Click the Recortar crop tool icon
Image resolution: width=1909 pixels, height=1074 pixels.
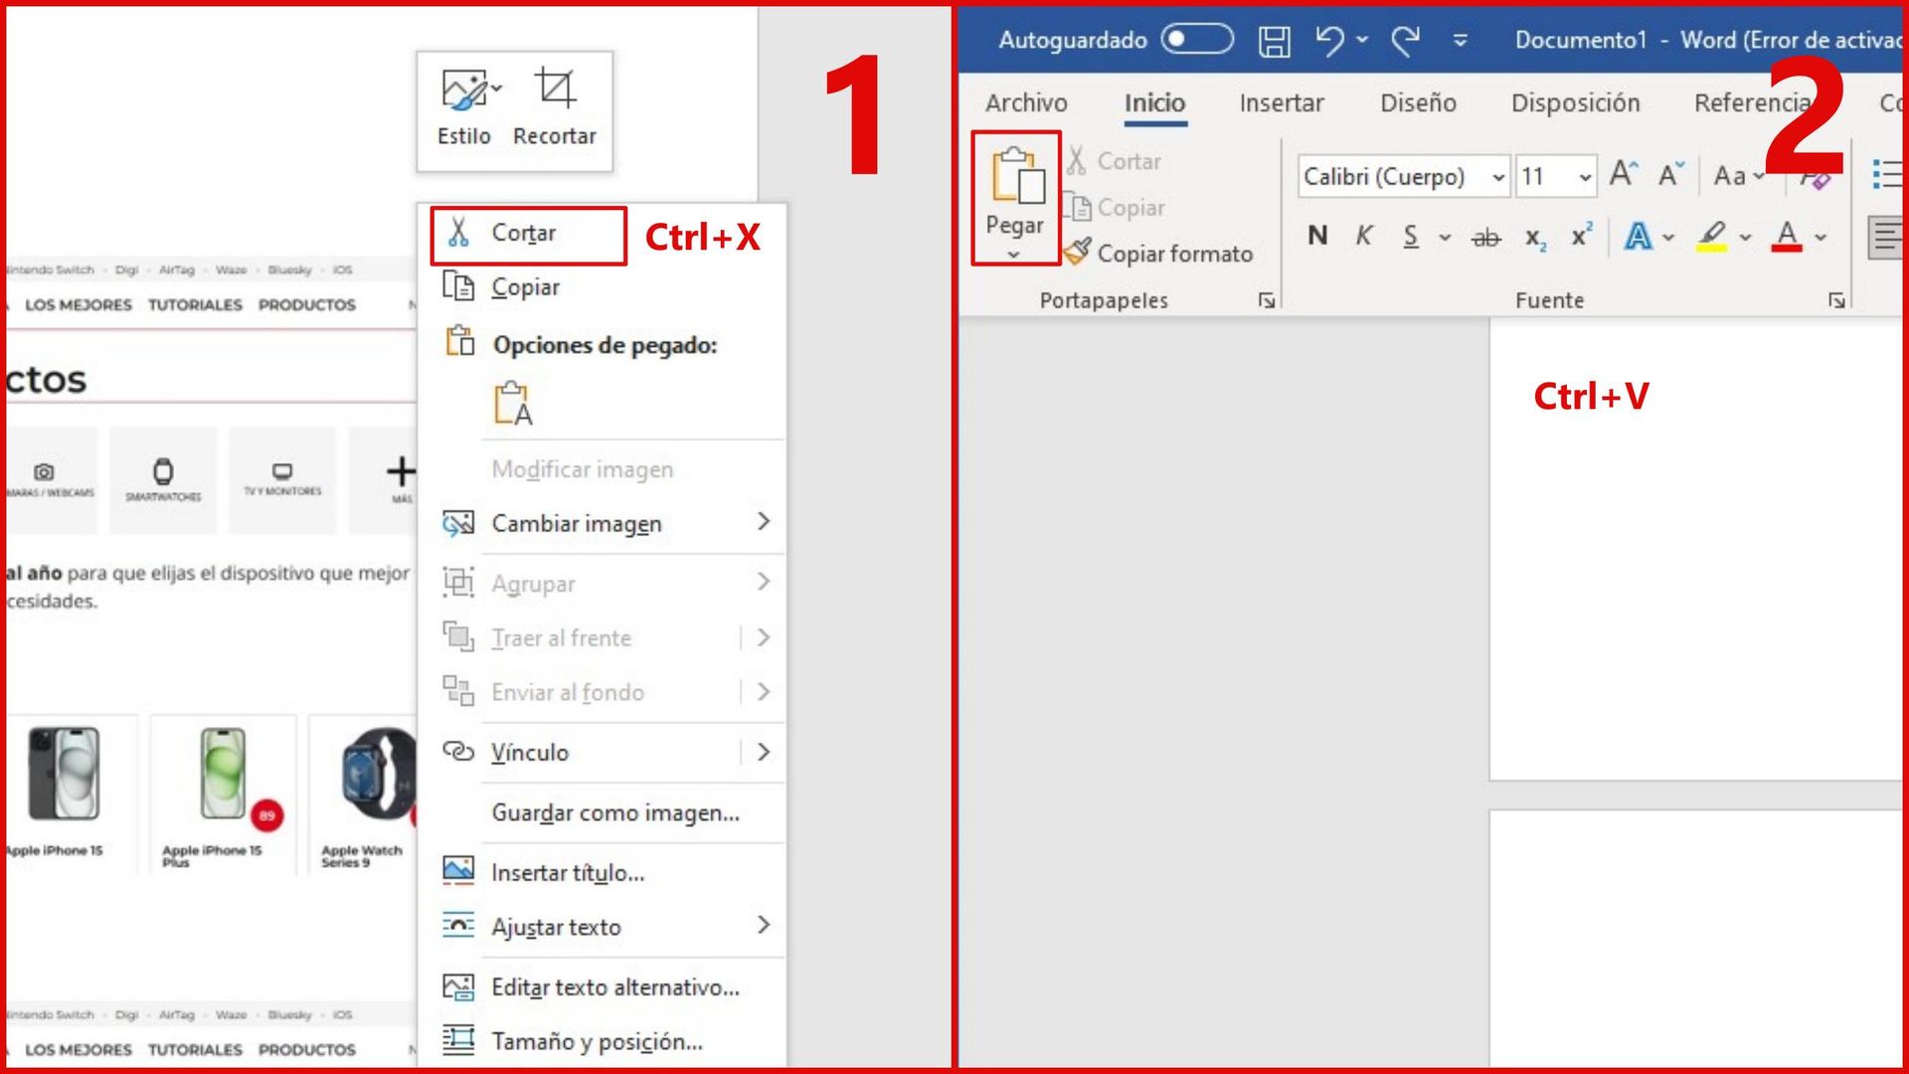pyautogui.click(x=555, y=89)
